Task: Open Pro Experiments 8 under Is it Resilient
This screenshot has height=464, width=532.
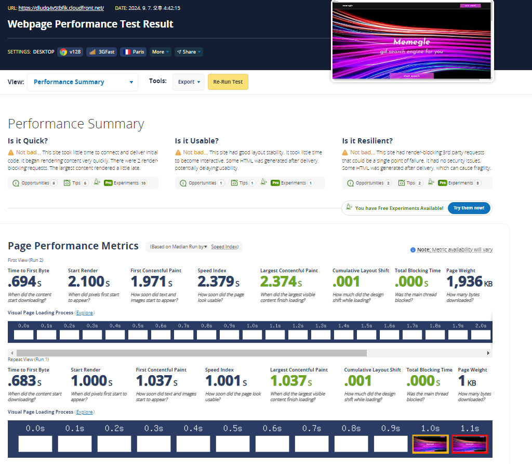Action: coord(460,183)
